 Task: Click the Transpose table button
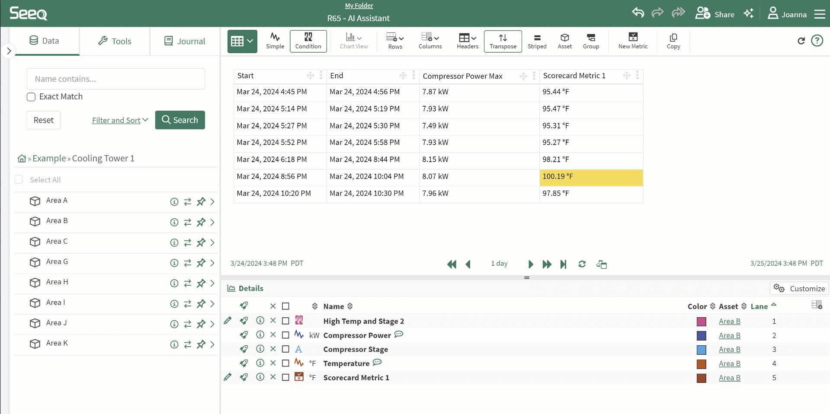tap(503, 41)
